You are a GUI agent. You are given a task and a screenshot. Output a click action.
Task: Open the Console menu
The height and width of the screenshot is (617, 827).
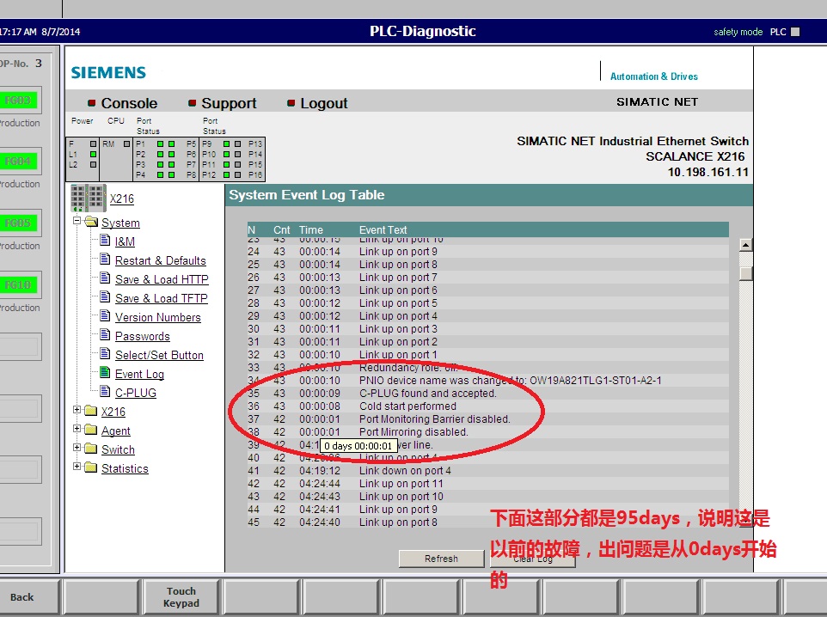129,103
